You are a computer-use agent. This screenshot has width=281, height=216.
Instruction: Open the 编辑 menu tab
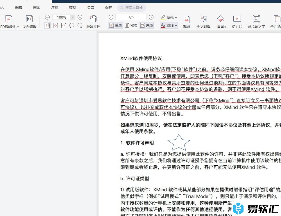pos(19,7)
